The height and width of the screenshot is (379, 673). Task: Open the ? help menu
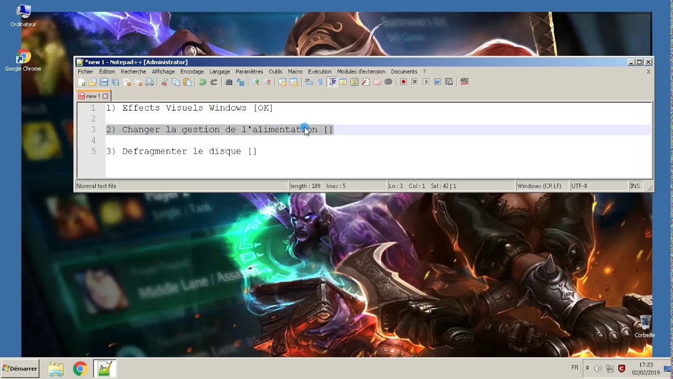pyautogui.click(x=424, y=72)
